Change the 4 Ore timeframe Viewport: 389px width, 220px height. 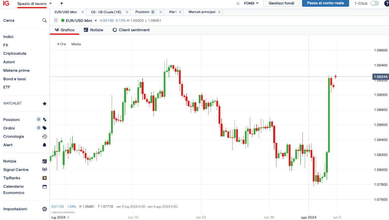pos(62,44)
